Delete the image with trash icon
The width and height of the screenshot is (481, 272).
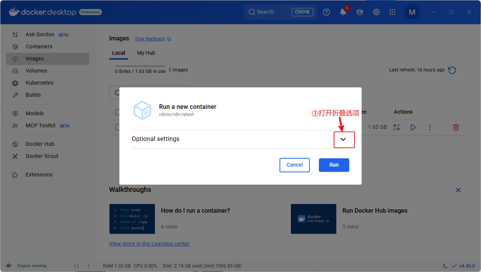(x=456, y=127)
